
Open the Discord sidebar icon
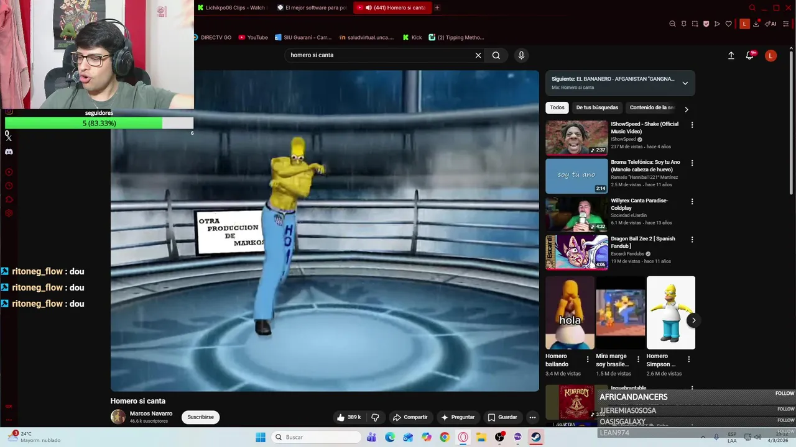point(9,151)
